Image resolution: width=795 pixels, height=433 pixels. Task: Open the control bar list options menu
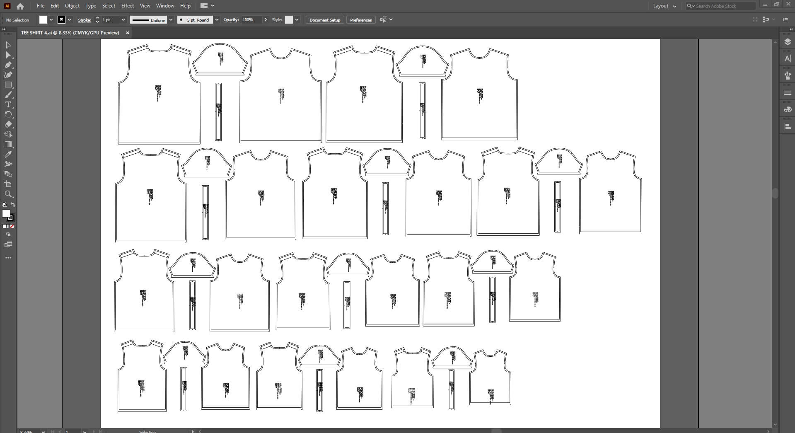coord(785,20)
